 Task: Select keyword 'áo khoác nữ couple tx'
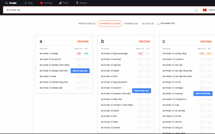pos(173,59)
